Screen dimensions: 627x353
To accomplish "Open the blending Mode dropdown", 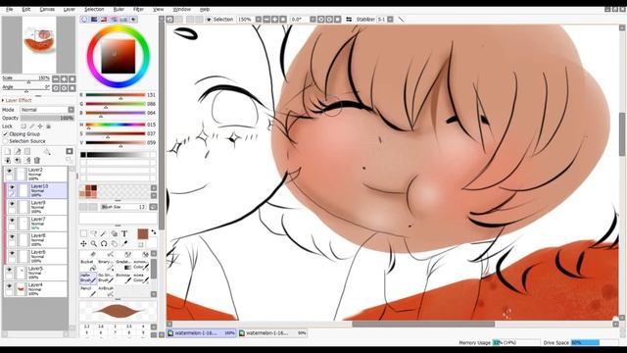I will pos(71,110).
